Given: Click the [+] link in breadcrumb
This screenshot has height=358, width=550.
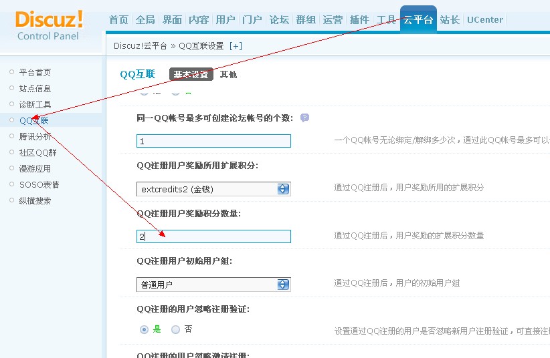Looking at the screenshot, I should click(x=236, y=46).
